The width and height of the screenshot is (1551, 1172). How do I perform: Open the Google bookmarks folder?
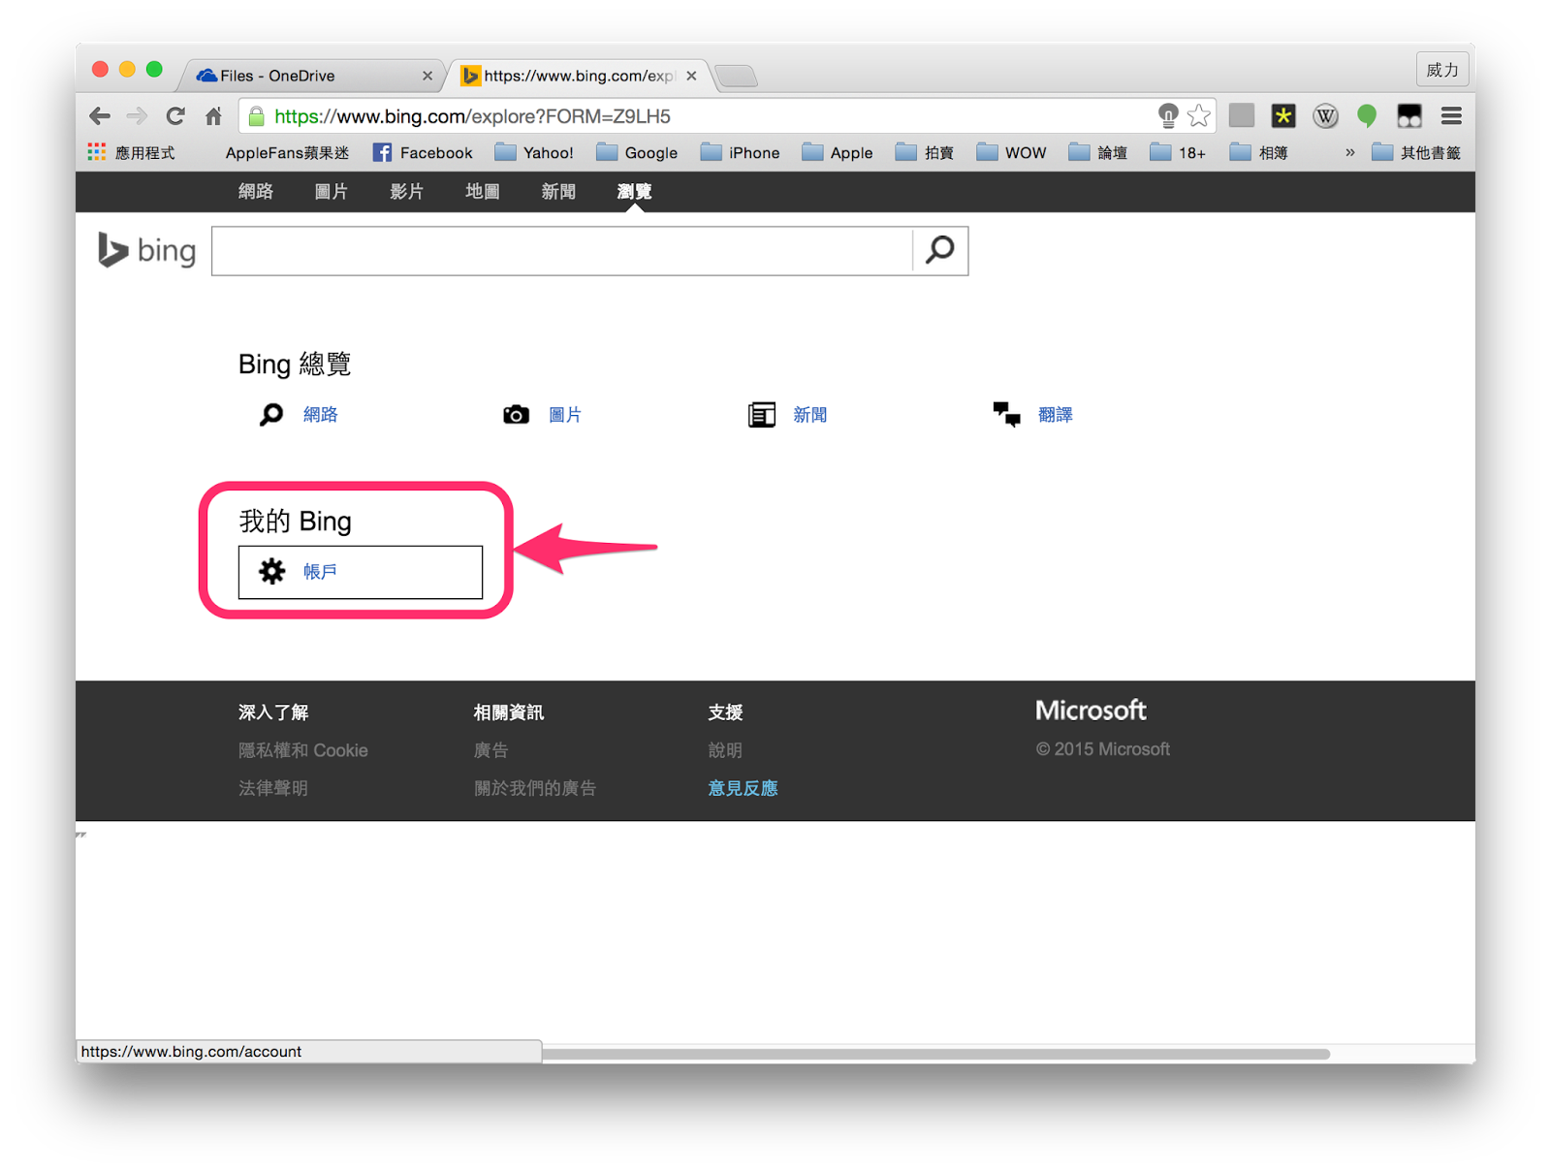pos(637,152)
